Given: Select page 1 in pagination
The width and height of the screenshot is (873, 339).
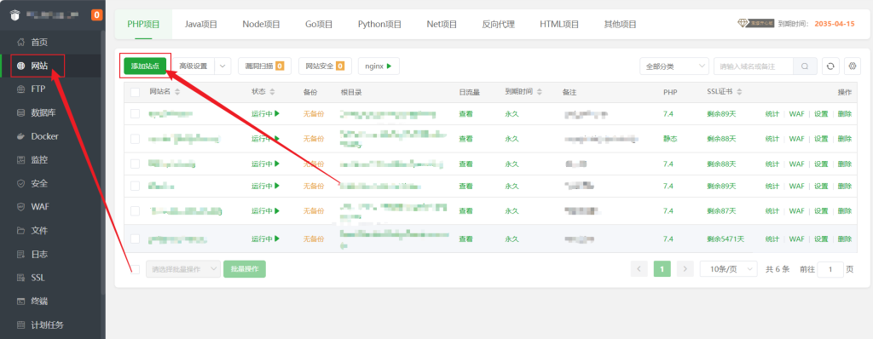Looking at the screenshot, I should click(662, 269).
